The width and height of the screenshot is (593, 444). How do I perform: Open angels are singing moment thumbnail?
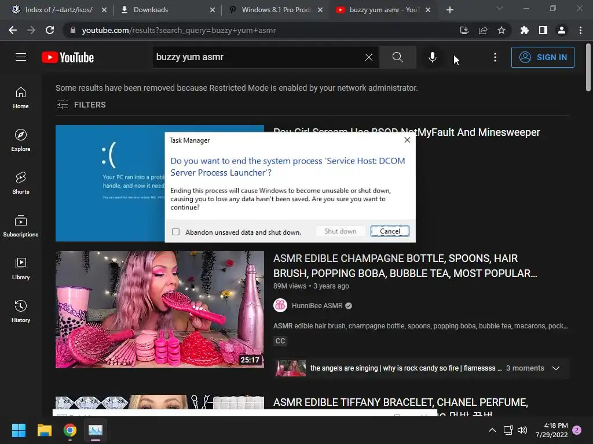coord(291,368)
